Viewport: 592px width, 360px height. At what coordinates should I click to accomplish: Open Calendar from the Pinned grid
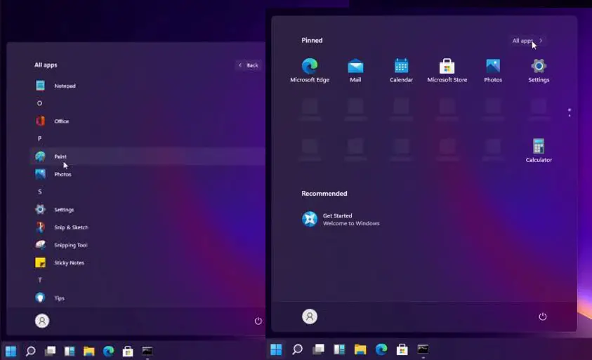click(x=401, y=71)
